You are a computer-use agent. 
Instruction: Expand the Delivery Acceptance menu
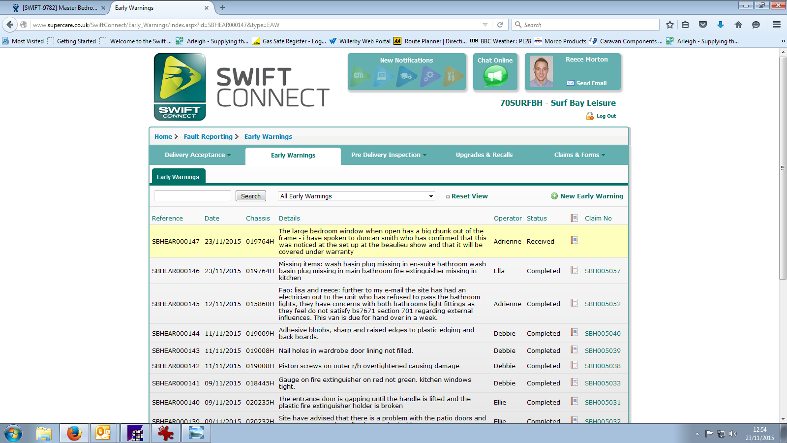(x=197, y=155)
